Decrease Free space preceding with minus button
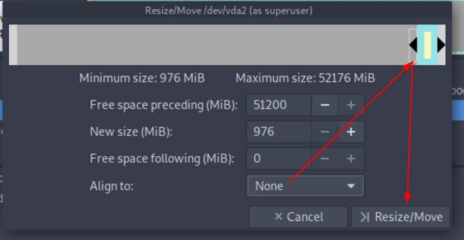Image resolution: width=464 pixels, height=240 pixels. point(325,105)
